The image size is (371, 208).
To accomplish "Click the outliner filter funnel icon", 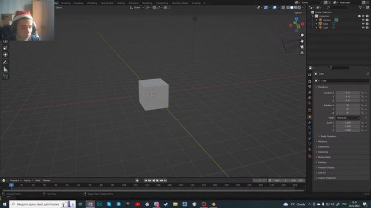I will [x=361, y=8].
